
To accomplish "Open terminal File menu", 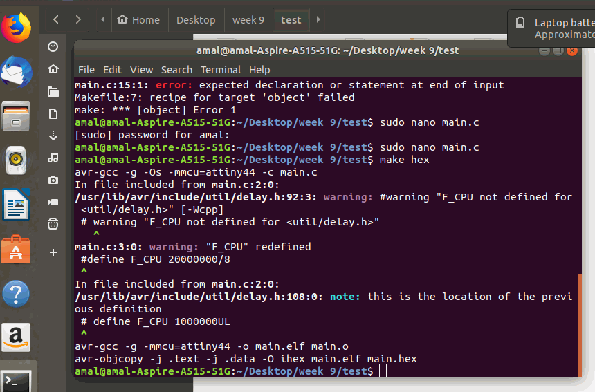I will pyautogui.click(x=86, y=70).
